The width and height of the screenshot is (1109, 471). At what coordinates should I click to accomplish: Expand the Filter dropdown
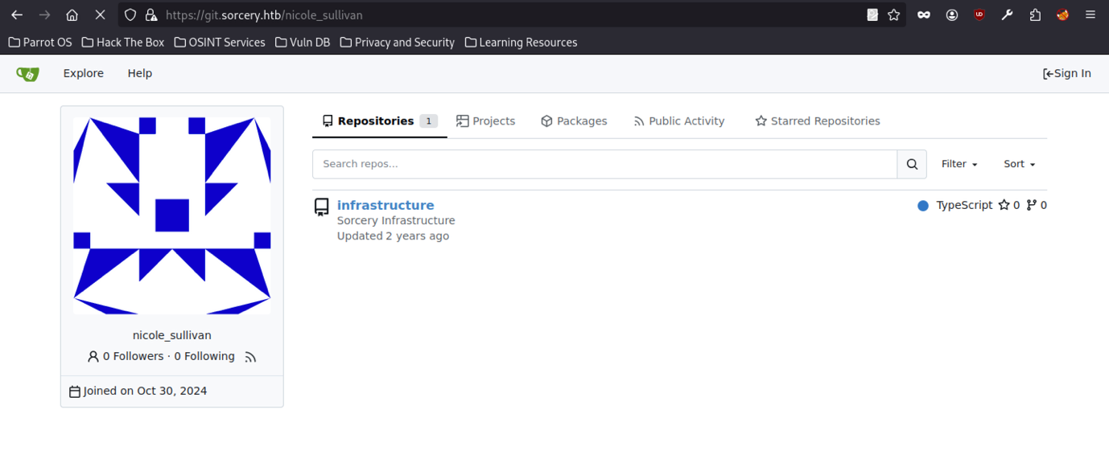click(959, 164)
